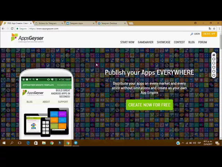Click the browser forward arrow
The height and width of the screenshot is (167, 222).
[x=8, y=29]
